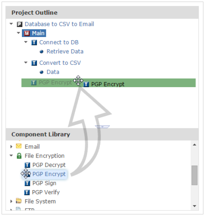The height and width of the screenshot is (216, 205).
Task: Click the yellow envelope Email category icon
Action: coord(19,146)
